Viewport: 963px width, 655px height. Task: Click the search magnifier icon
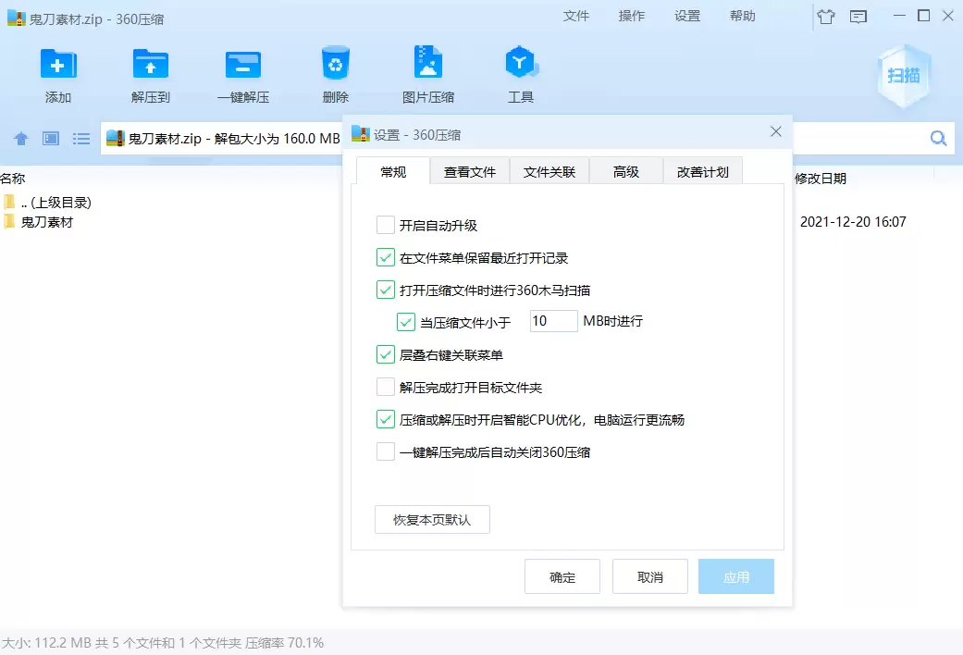[x=938, y=138]
